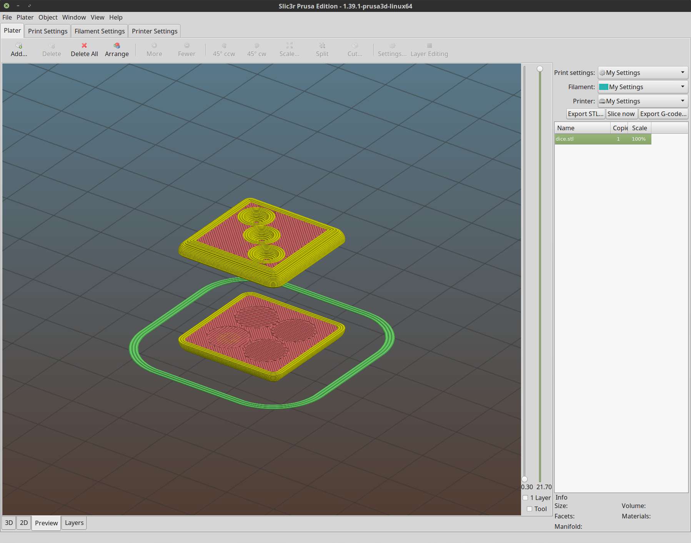Click the Scale... toolbar icon
Screen dimensions: 691x543
point(290,46)
